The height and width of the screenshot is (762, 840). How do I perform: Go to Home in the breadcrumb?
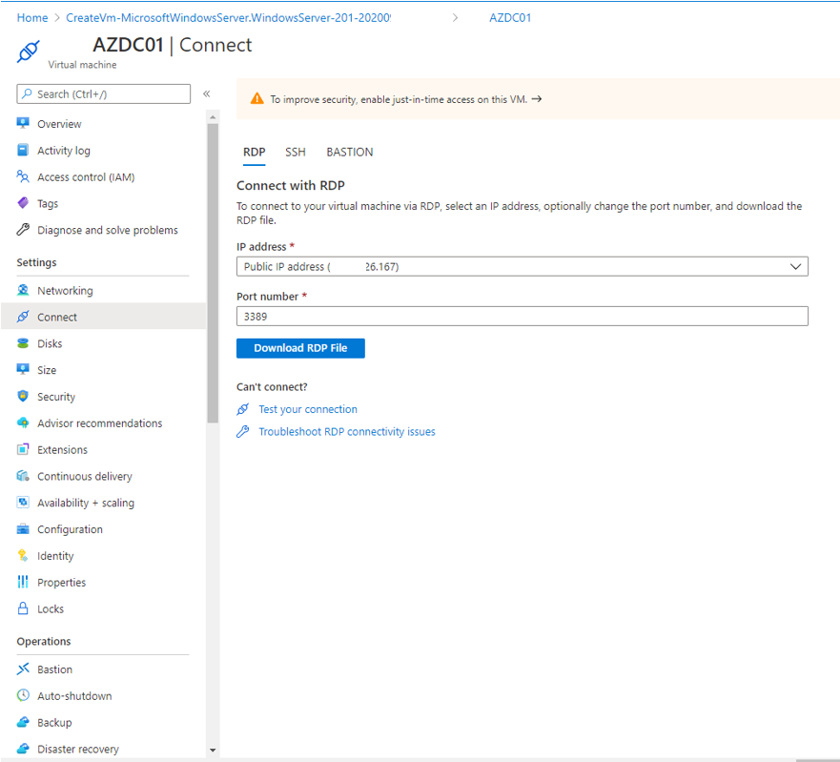[x=32, y=18]
